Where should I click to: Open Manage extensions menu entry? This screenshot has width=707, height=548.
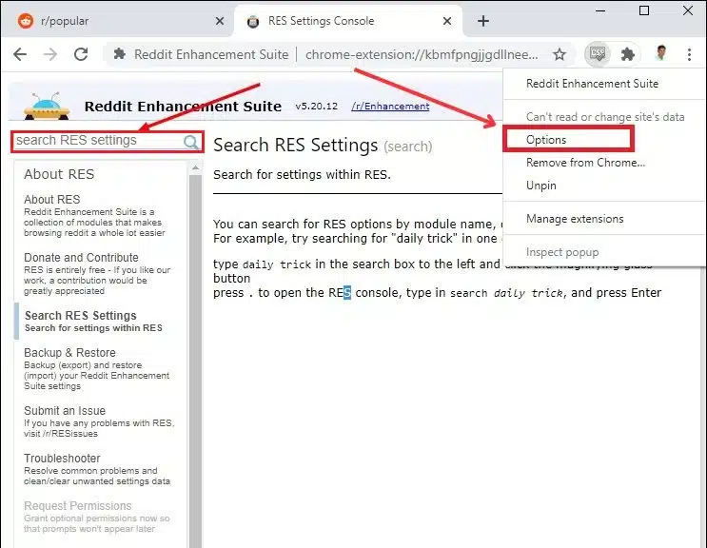pos(575,219)
